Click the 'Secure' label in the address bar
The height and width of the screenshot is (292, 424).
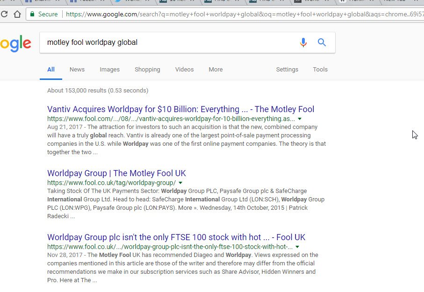(x=48, y=14)
